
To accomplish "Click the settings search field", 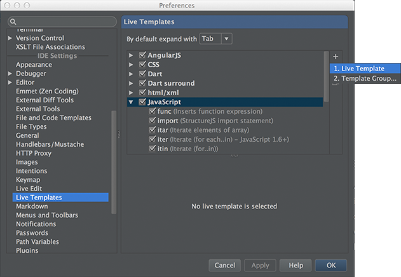I will [x=62, y=22].
